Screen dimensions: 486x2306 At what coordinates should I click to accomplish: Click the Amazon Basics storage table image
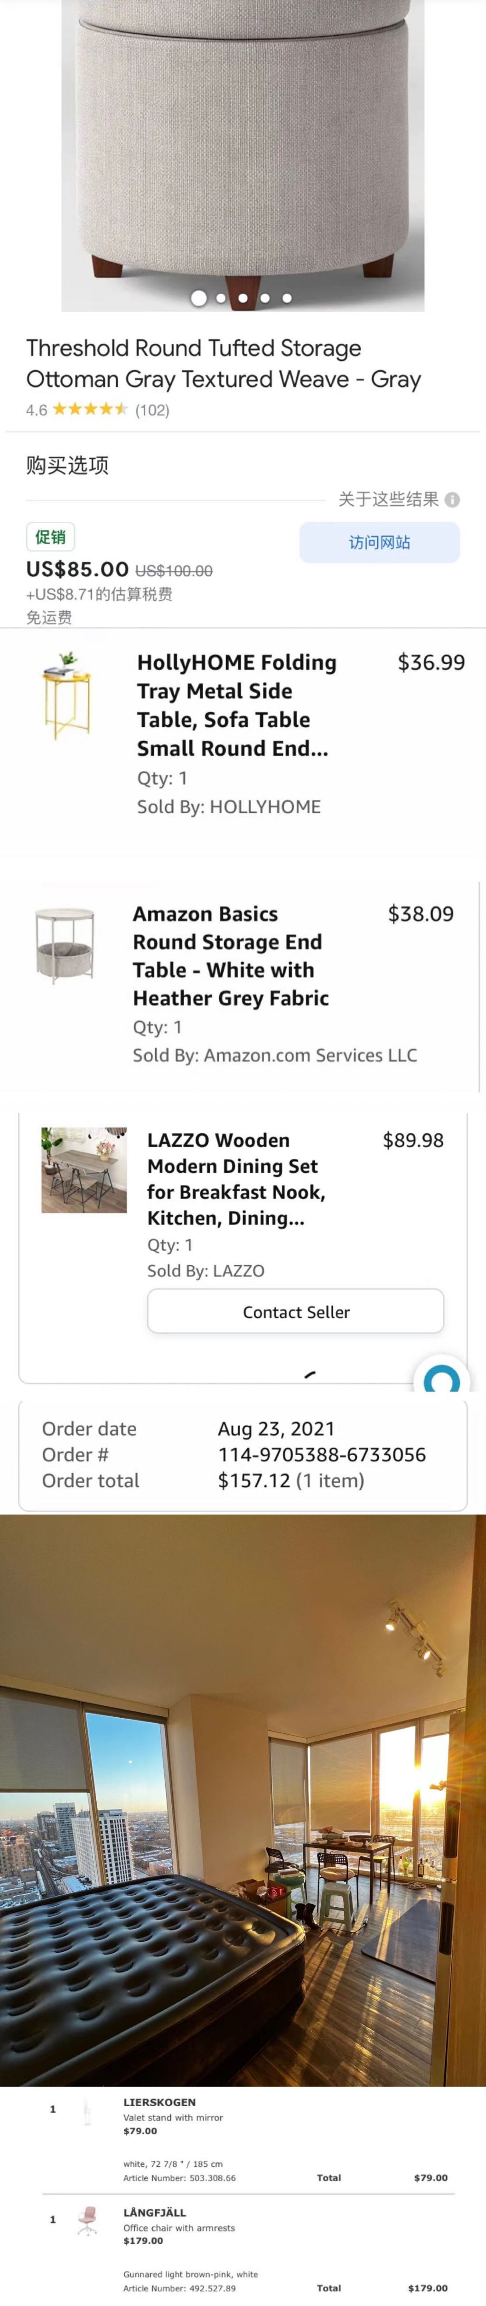point(65,944)
